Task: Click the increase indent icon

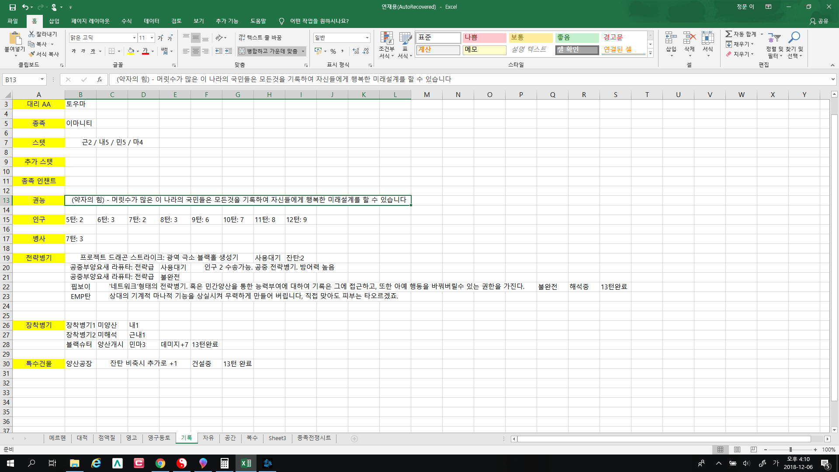Action: [x=229, y=51]
